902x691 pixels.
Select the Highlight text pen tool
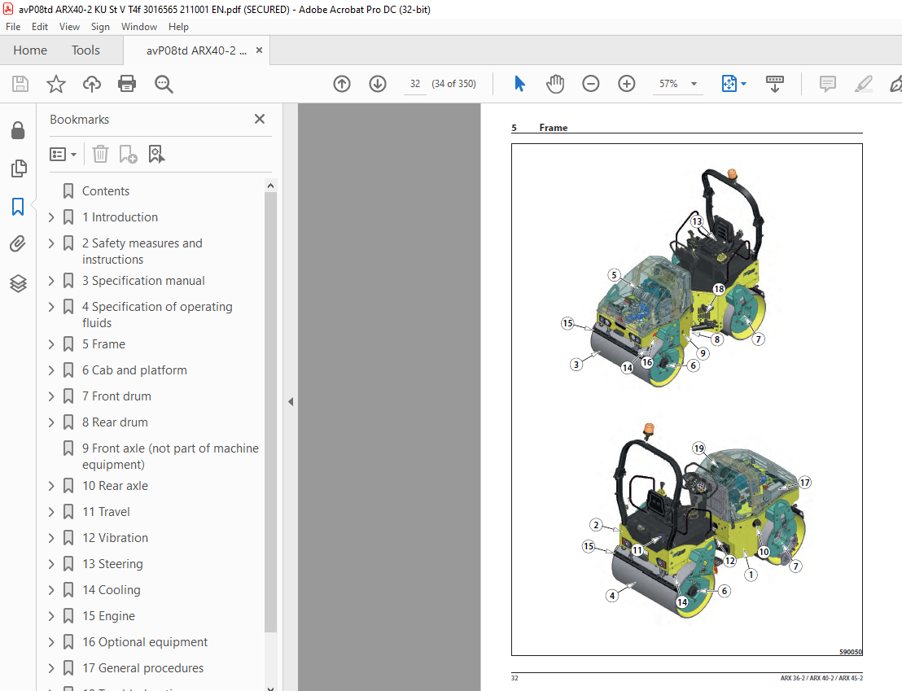[x=864, y=84]
